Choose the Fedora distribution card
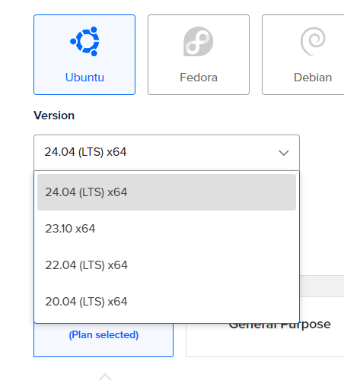Image resolution: width=344 pixels, height=380 pixels. pos(199,55)
